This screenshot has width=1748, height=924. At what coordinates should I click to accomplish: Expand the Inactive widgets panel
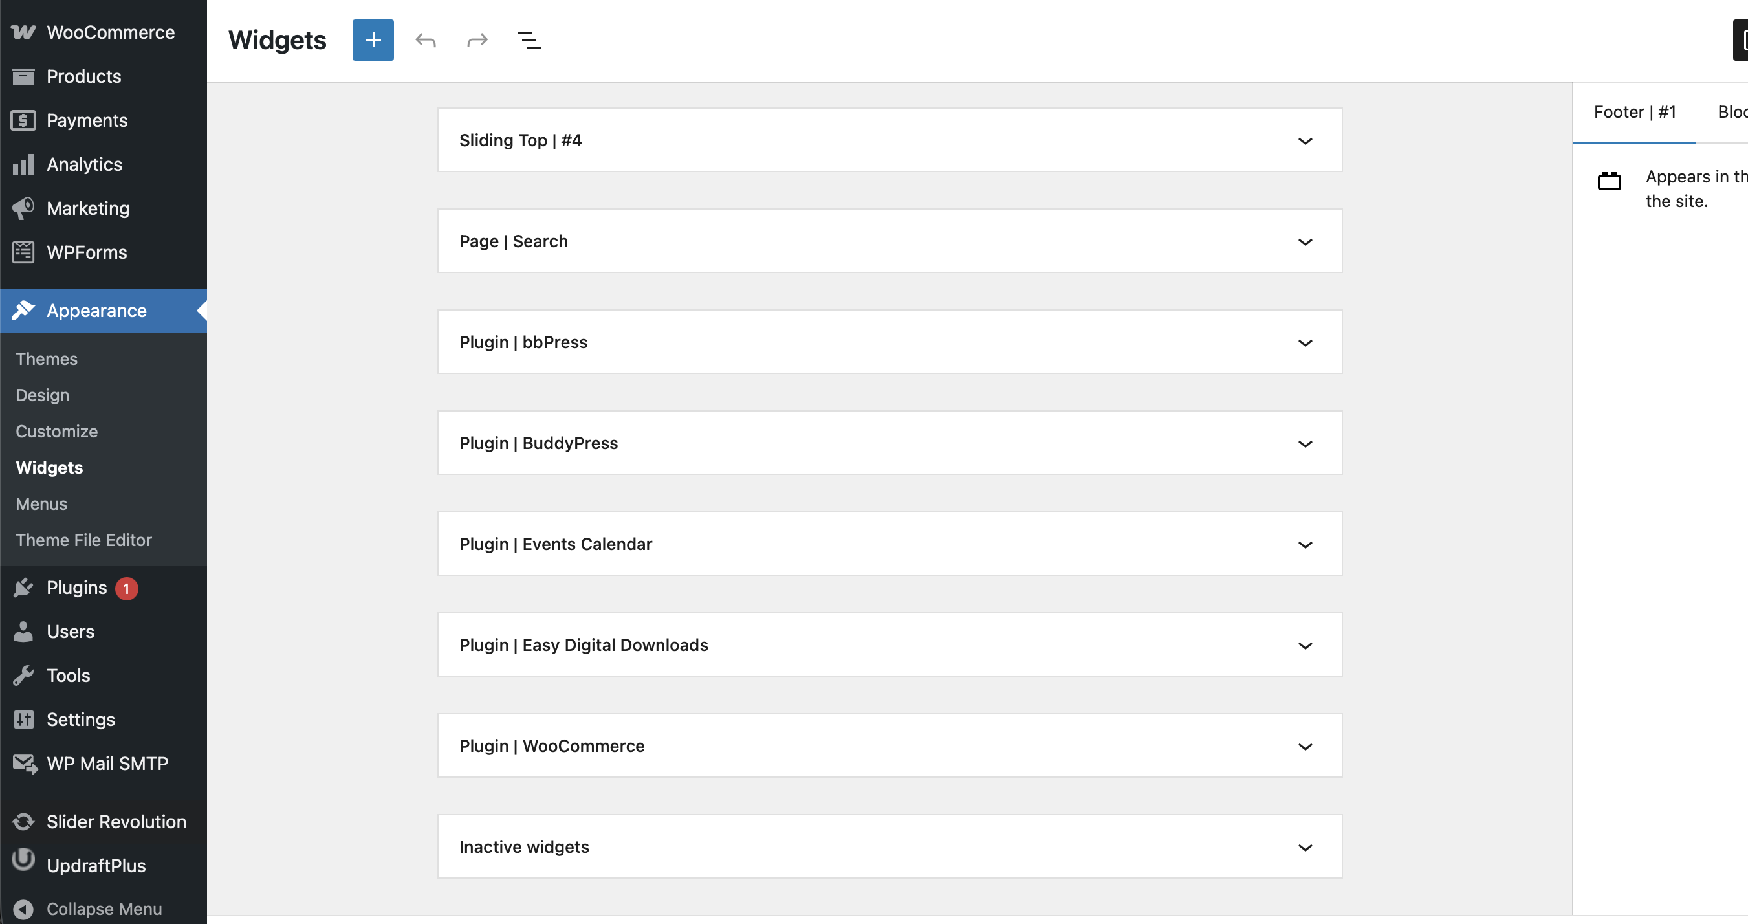(x=1304, y=846)
